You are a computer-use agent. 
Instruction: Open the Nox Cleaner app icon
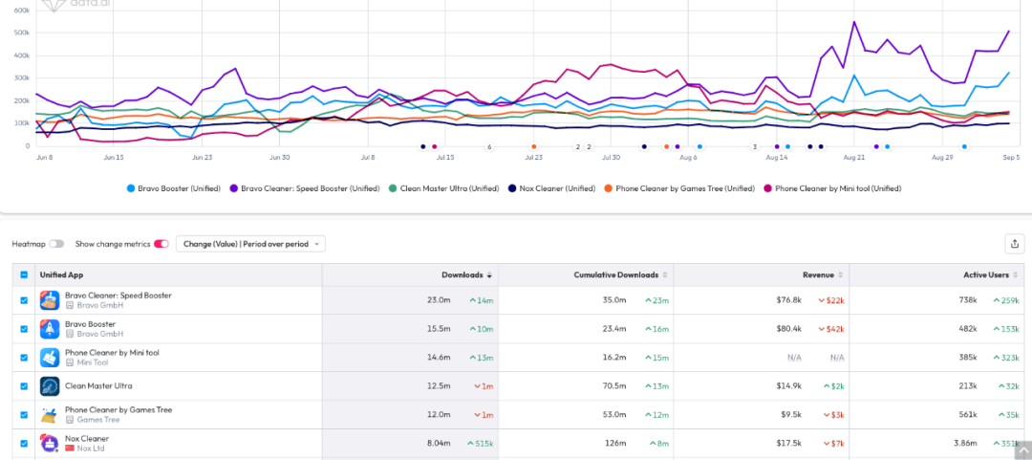(x=50, y=443)
